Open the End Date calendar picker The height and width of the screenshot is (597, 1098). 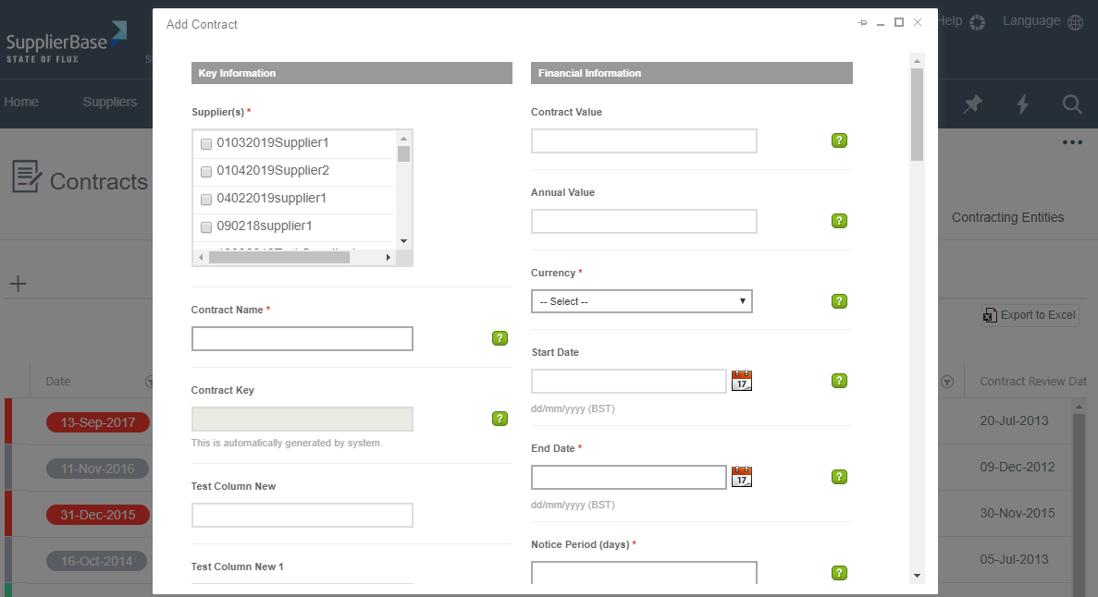click(742, 477)
